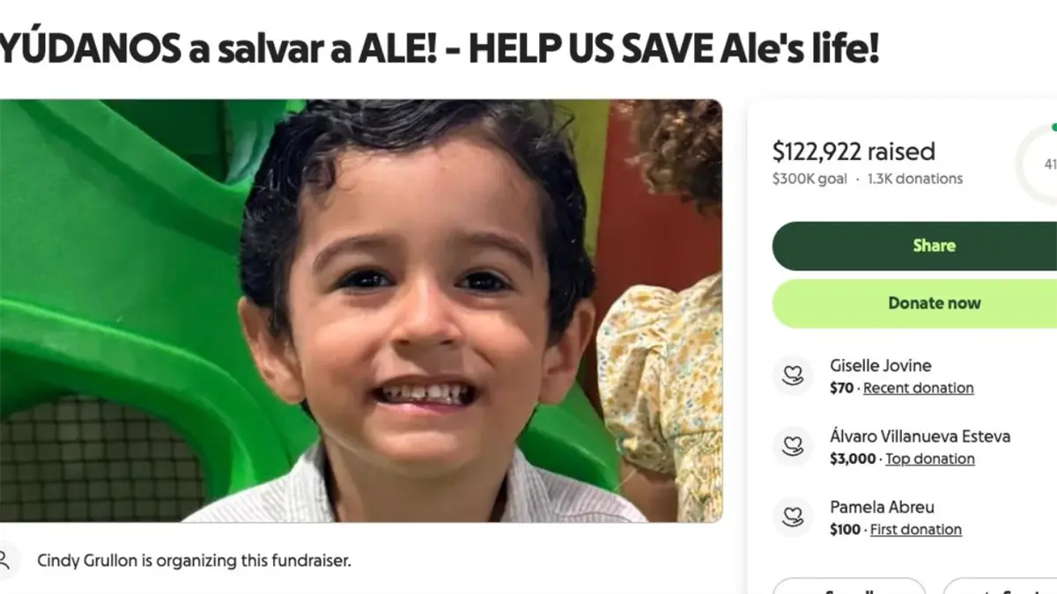Click the heart-hand icon beside Pamela Abreu
1057x594 pixels.
[x=793, y=517]
